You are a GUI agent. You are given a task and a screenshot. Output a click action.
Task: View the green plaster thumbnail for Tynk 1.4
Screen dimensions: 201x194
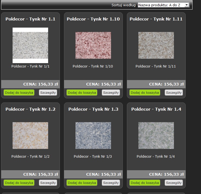tap(156, 136)
